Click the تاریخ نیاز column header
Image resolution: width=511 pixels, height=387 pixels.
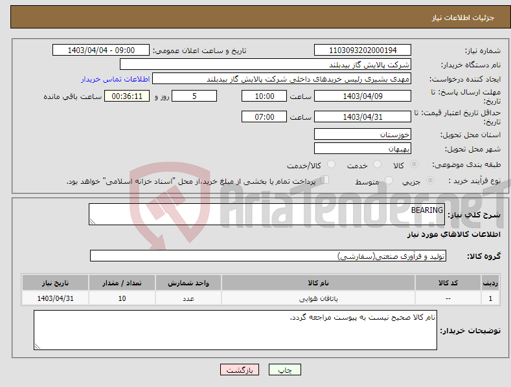[56, 283]
